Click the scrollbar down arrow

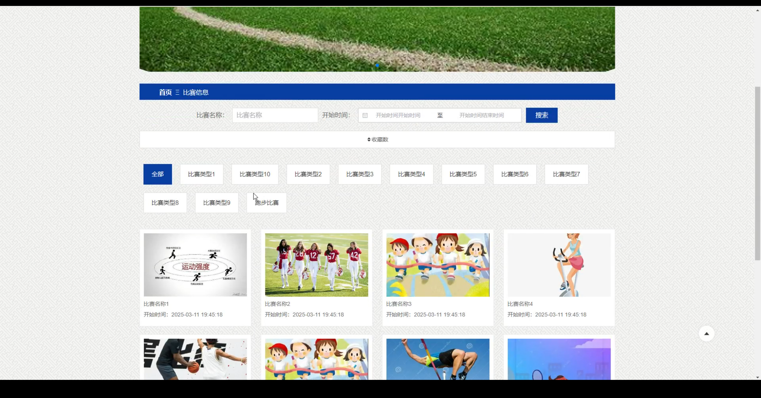click(x=757, y=377)
